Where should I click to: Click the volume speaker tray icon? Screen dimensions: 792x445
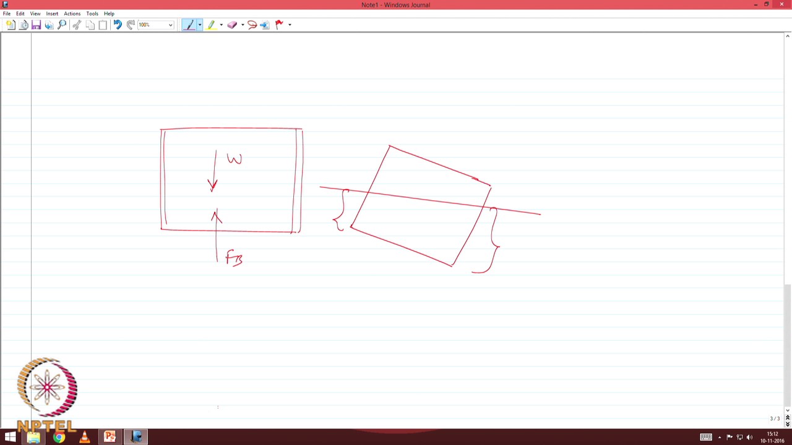(749, 437)
